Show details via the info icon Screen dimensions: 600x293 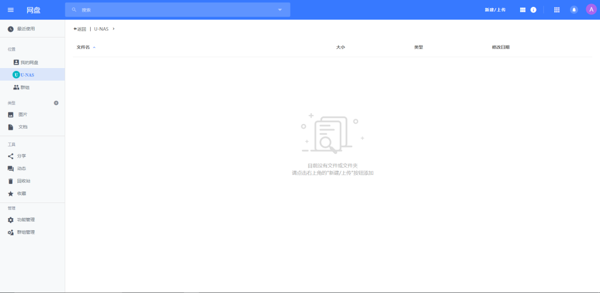pyautogui.click(x=534, y=10)
